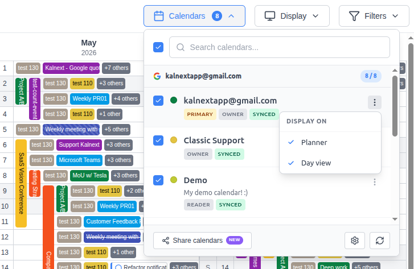This screenshot has height=269, width=414.
Task: Click the olive color dot of Demo calendar
Action: coord(174,180)
